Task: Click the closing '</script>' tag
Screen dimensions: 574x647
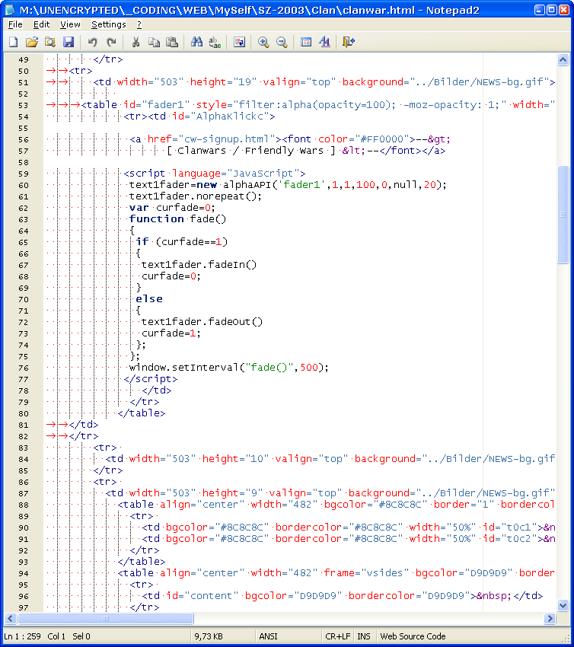Action: (x=151, y=379)
